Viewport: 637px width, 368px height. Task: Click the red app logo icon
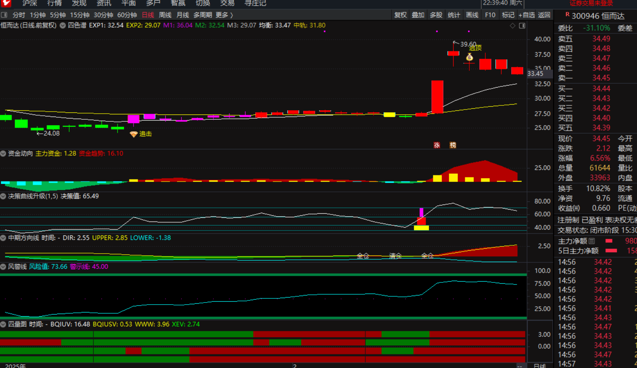click(x=6, y=3)
